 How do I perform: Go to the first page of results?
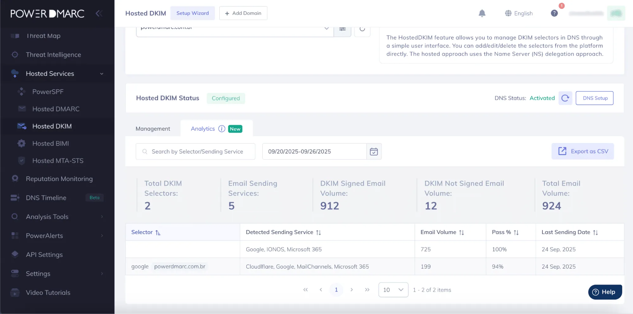305,290
